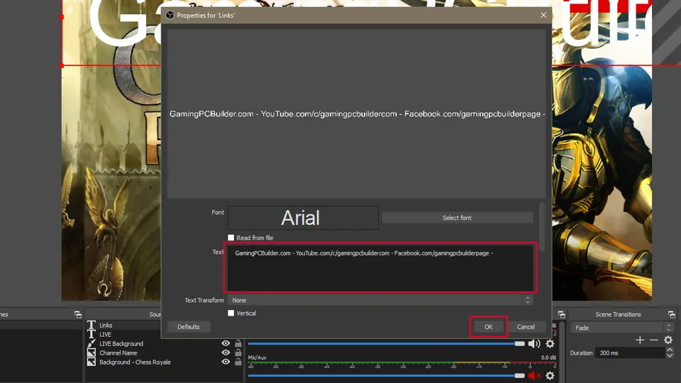681x383 pixels.
Task: Select Background - Chess Royale source
Action: coord(135,362)
